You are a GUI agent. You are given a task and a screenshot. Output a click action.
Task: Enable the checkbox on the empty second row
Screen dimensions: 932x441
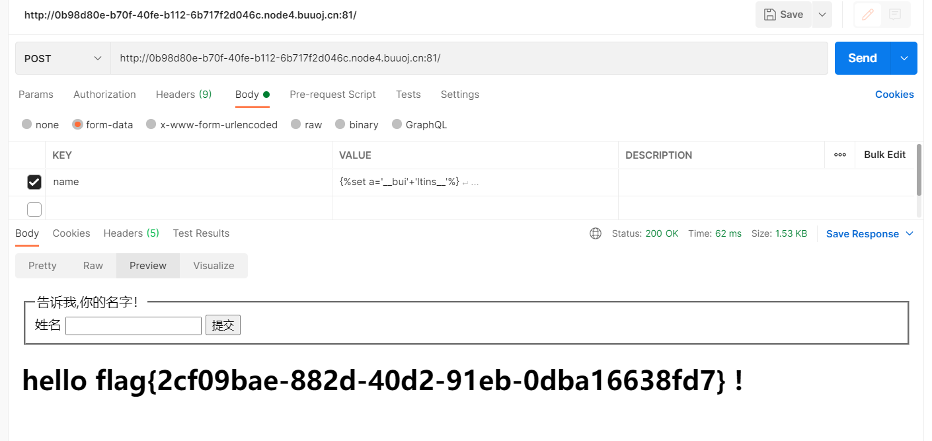pos(34,209)
